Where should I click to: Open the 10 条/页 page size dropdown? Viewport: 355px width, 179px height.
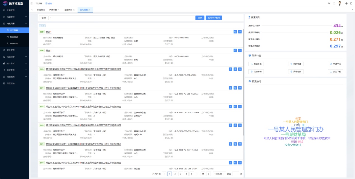220,174
